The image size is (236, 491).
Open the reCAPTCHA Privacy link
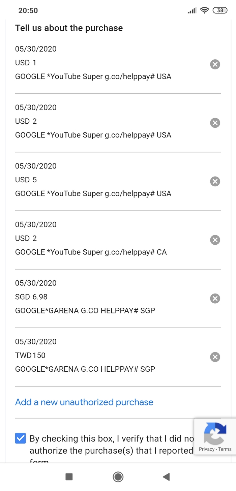coord(207,449)
